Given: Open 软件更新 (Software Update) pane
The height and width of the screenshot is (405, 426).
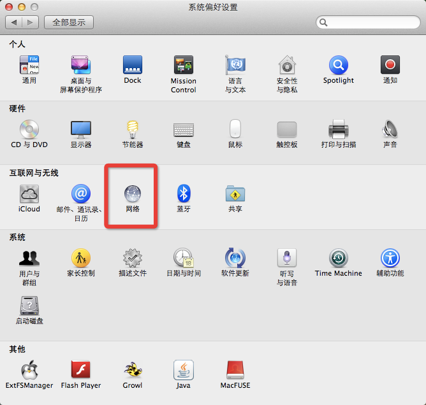Looking at the screenshot, I should [x=235, y=259].
